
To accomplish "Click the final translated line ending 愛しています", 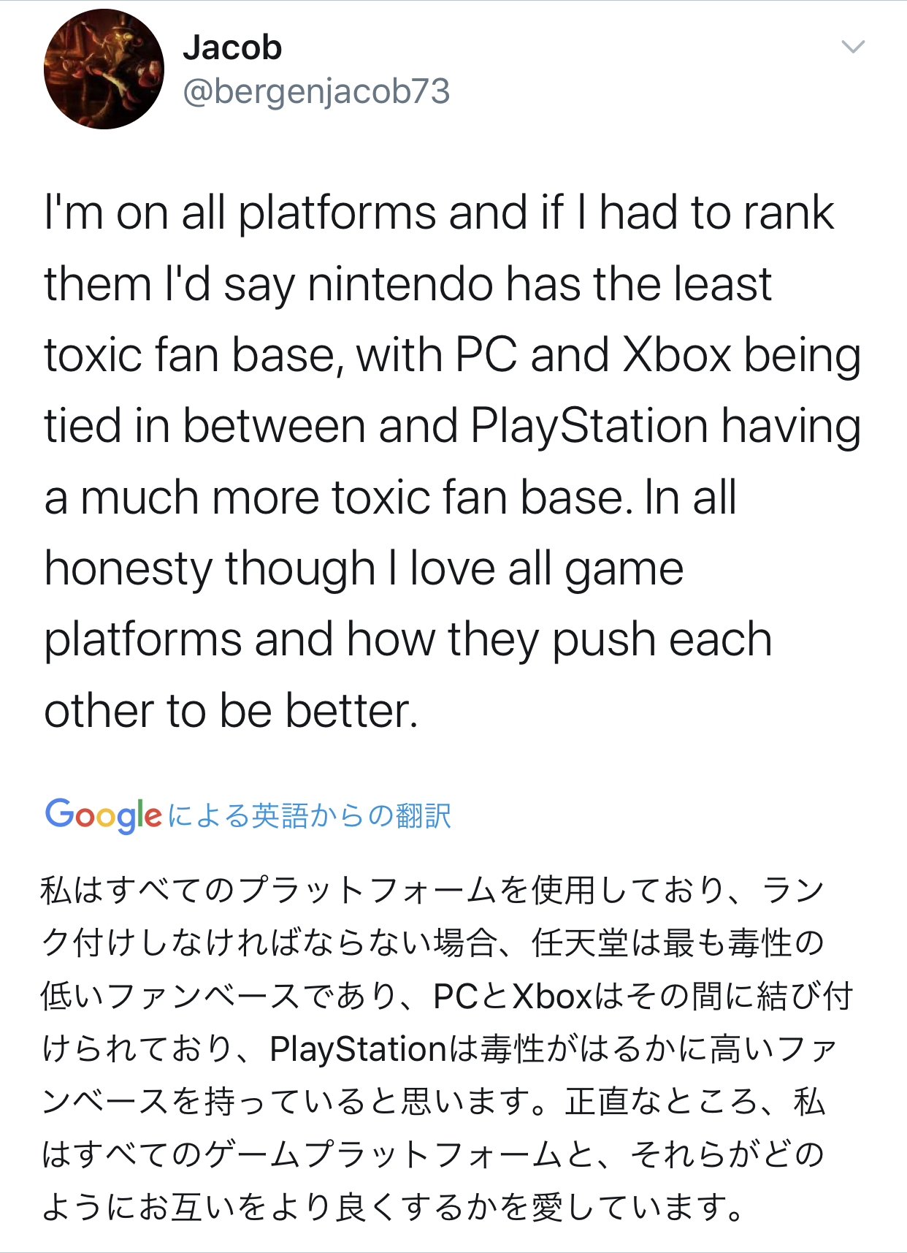I will [x=393, y=1207].
